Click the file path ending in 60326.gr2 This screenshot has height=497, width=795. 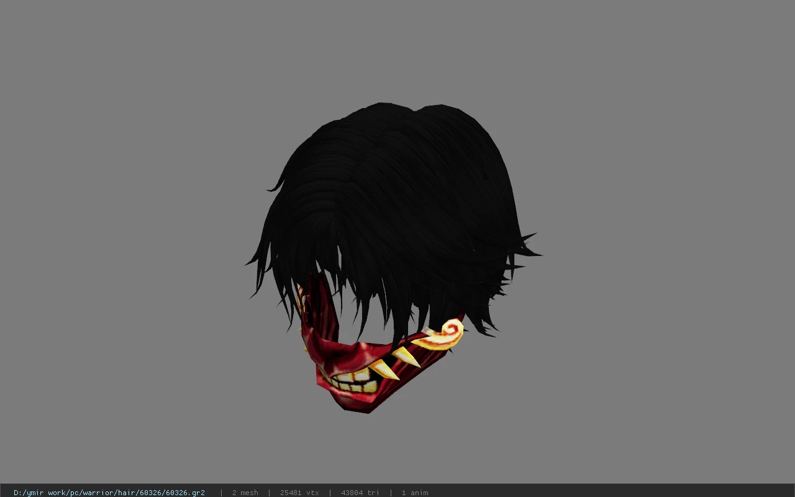click(109, 493)
